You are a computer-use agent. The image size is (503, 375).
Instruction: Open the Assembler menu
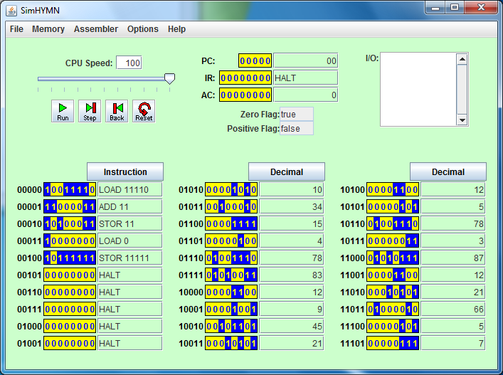(x=96, y=29)
